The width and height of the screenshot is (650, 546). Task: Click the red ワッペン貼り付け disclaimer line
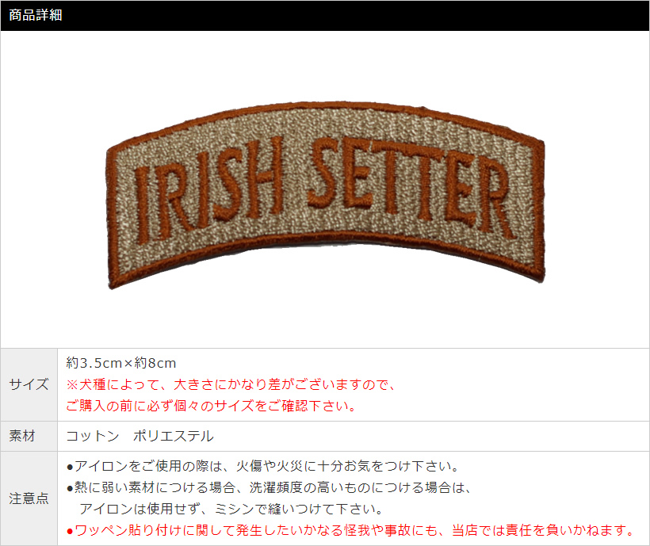click(x=350, y=530)
